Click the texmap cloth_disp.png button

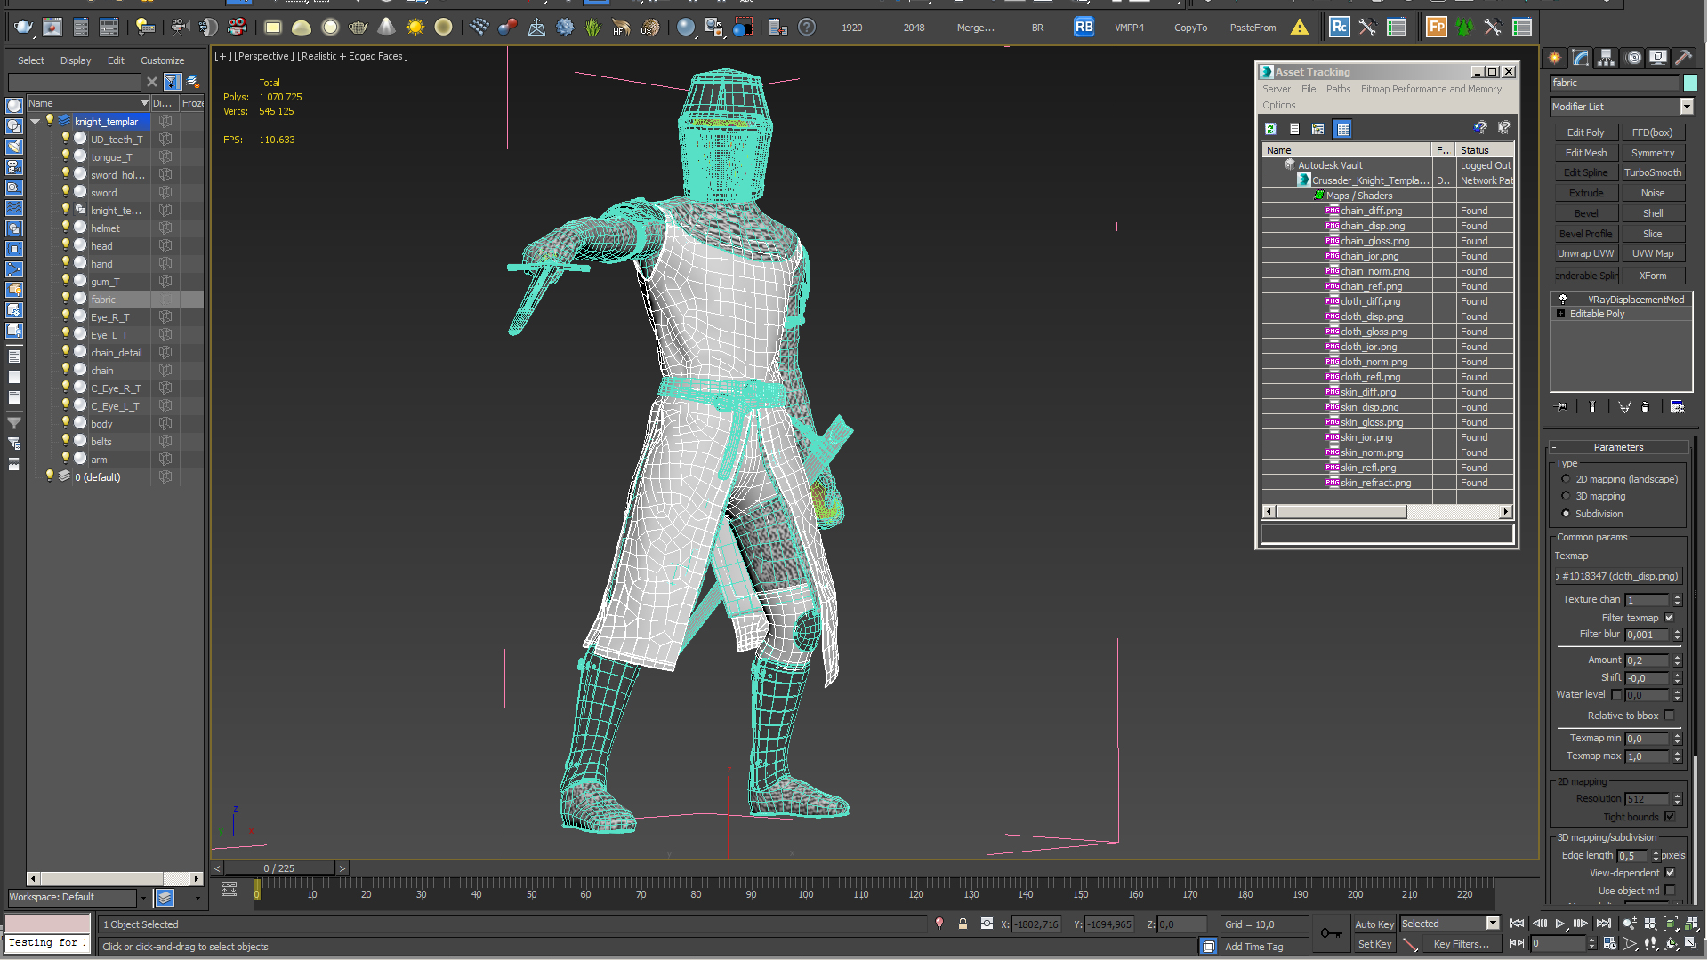(x=1617, y=576)
